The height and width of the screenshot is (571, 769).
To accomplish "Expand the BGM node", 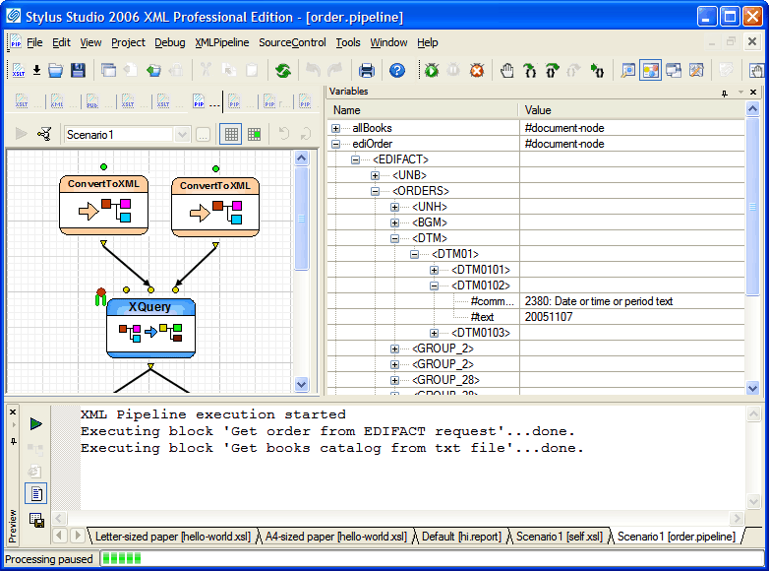I will tap(394, 222).
